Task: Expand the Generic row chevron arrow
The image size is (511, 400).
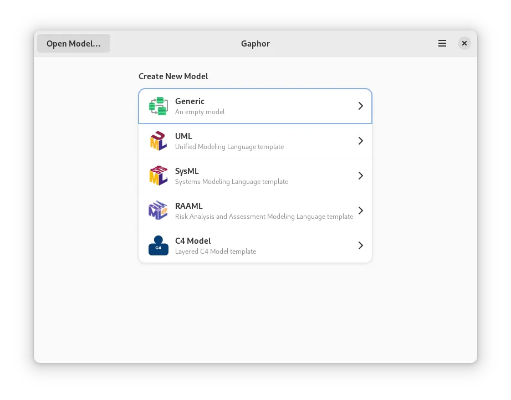Action: pyautogui.click(x=360, y=106)
